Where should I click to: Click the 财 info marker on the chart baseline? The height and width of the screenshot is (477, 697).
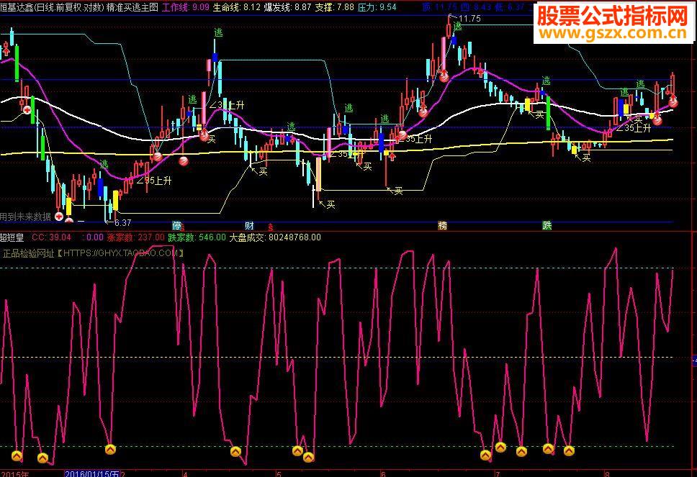(x=249, y=226)
